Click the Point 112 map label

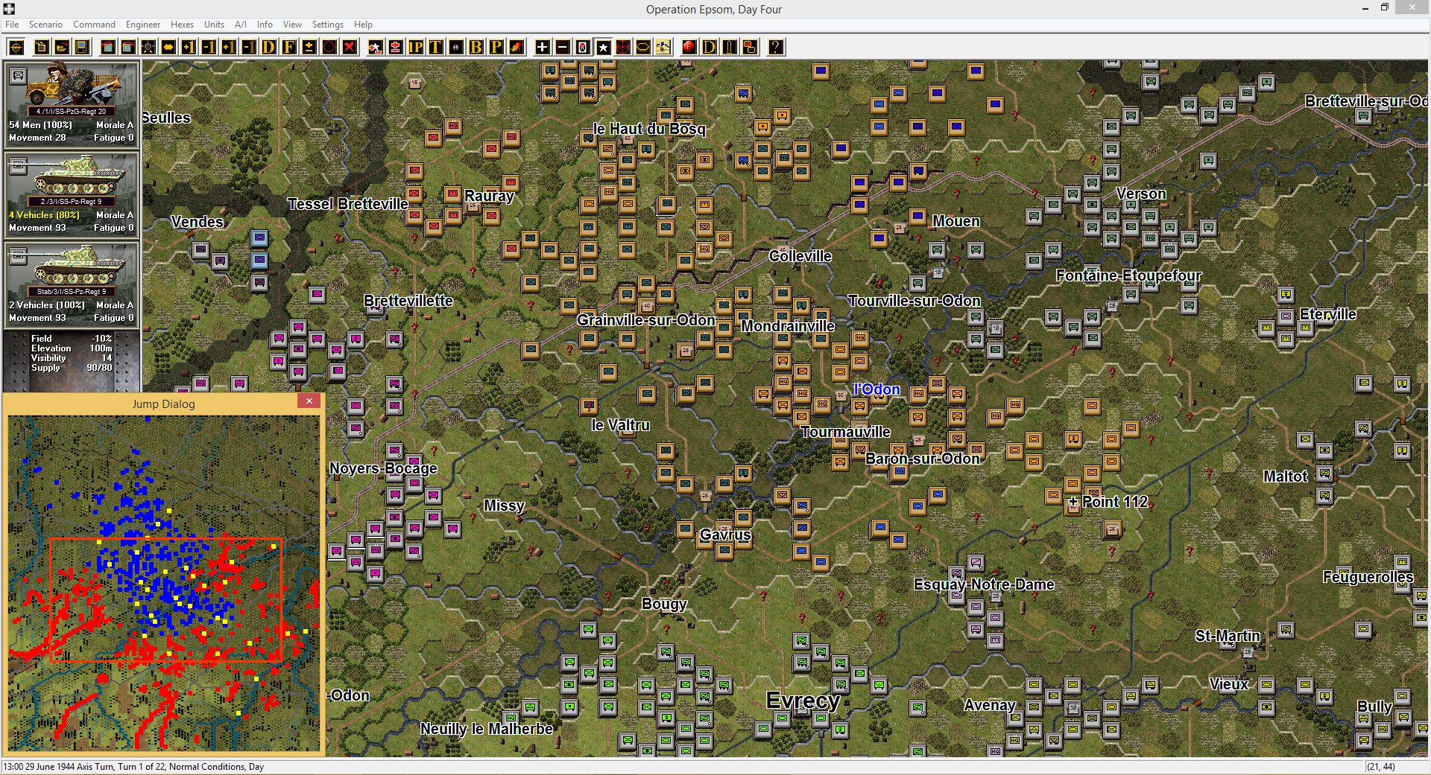point(1114,502)
